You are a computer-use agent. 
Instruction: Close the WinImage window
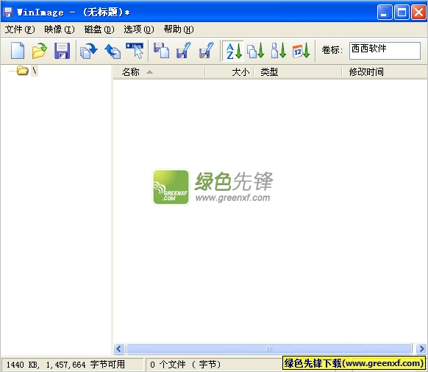418,13
